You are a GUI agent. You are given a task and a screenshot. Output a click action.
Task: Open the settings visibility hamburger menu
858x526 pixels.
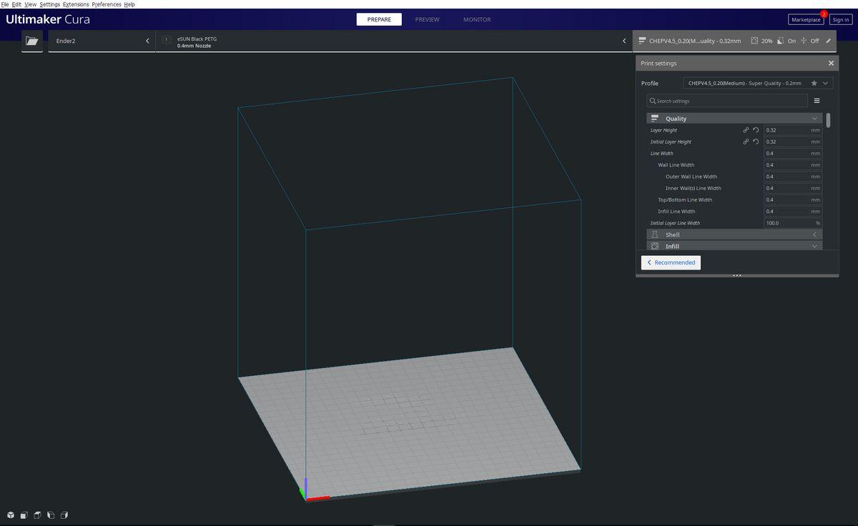coord(817,101)
